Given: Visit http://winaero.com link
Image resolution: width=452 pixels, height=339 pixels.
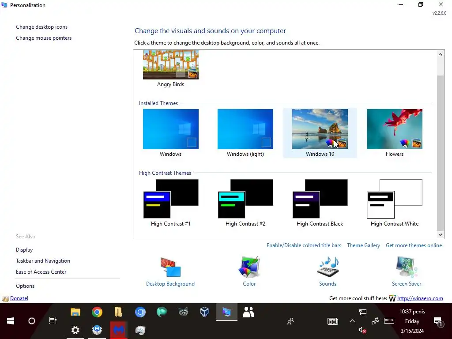Looking at the screenshot, I should click(420, 298).
